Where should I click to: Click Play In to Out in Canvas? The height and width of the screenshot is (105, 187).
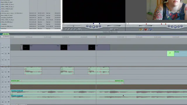(172, 27)
